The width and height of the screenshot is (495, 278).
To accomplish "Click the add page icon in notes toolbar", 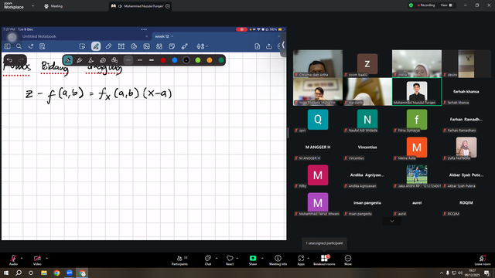I will [258, 46].
